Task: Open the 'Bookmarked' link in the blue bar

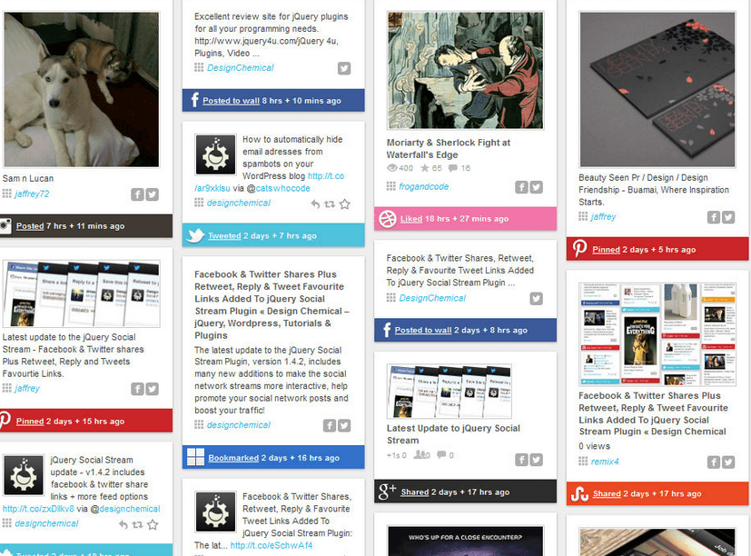Action: (233, 458)
